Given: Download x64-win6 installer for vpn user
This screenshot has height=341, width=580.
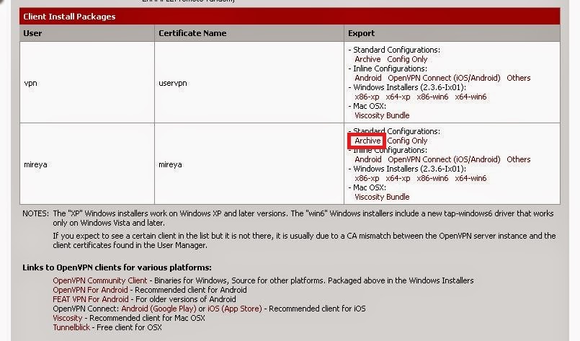Looking at the screenshot, I should [470, 97].
